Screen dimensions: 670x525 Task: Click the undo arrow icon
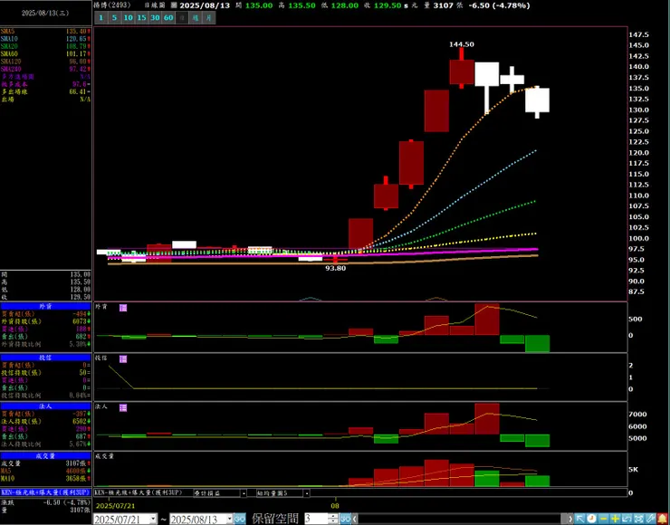[627, 519]
